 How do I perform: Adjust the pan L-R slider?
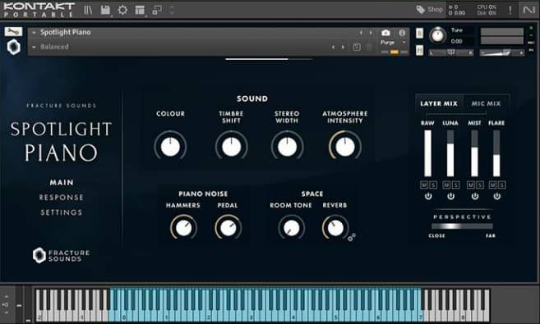point(450,52)
